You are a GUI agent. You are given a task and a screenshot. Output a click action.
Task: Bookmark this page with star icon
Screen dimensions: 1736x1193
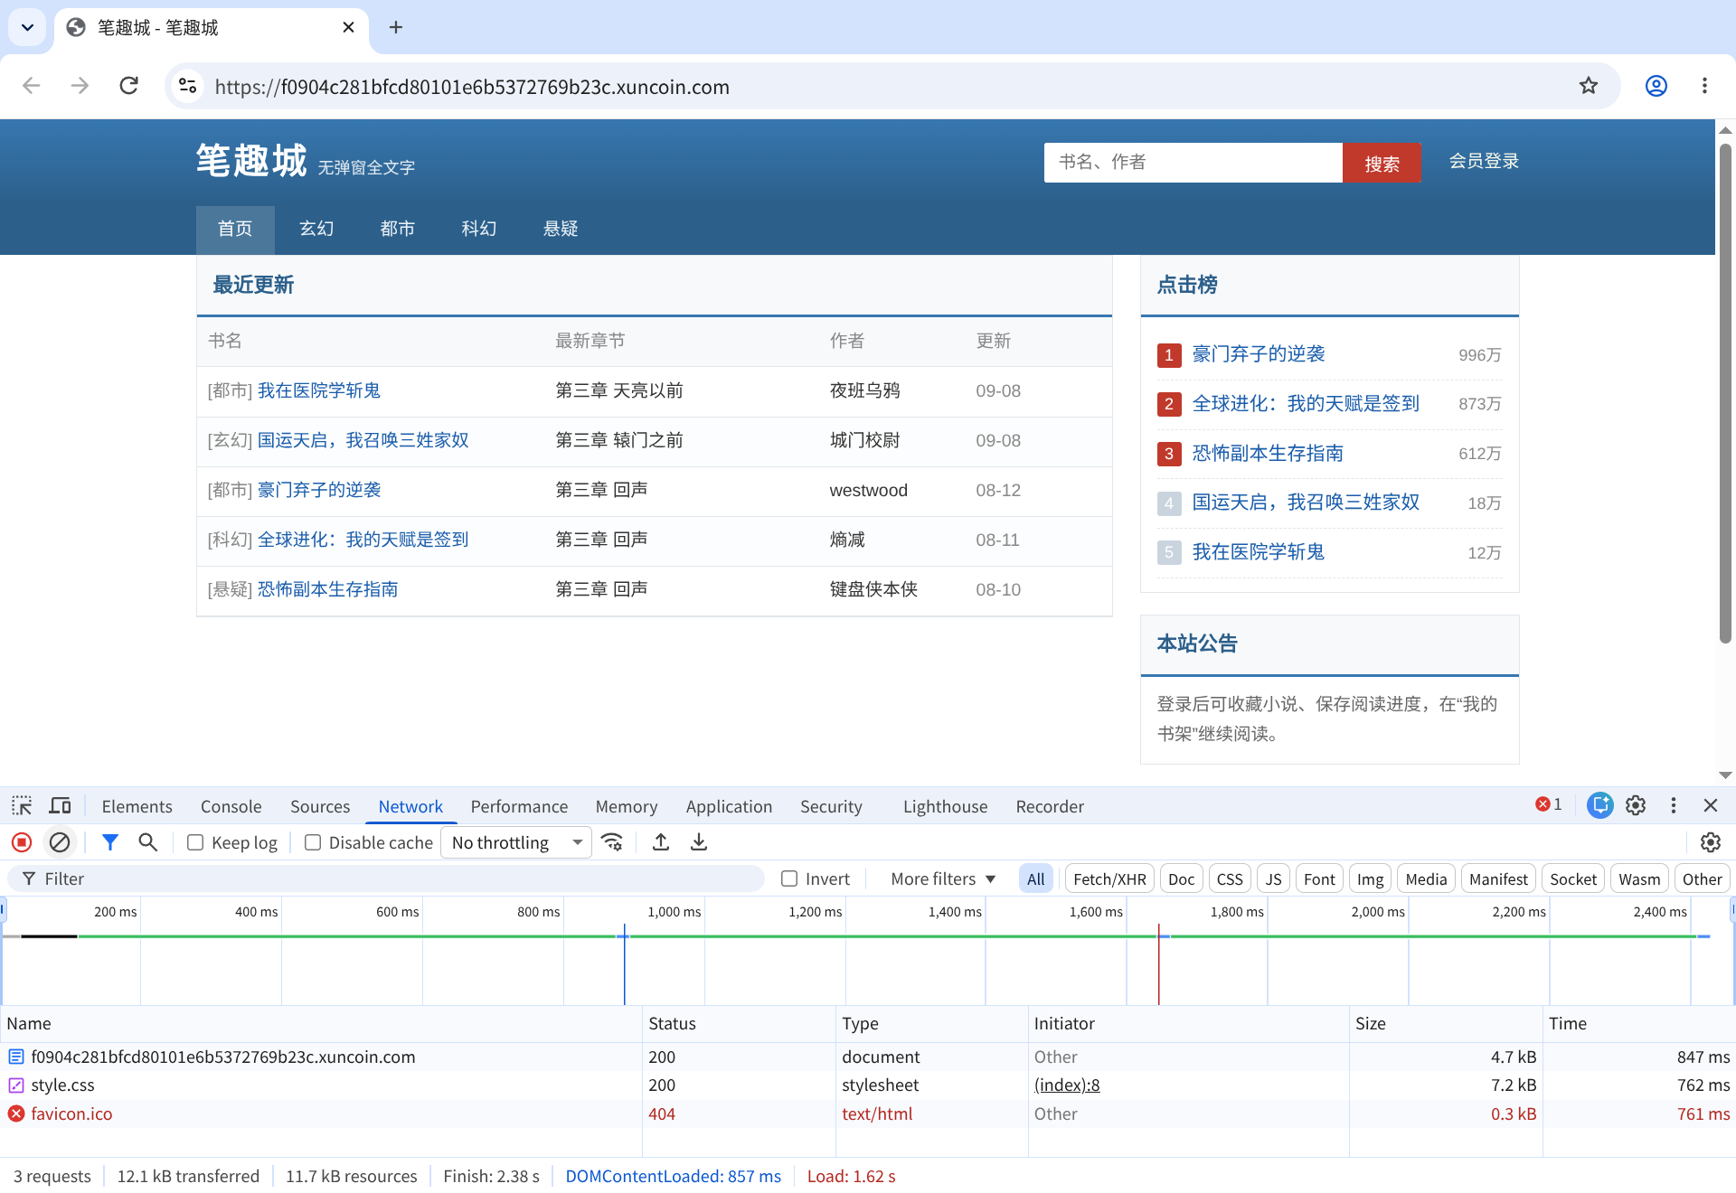pyautogui.click(x=1589, y=86)
